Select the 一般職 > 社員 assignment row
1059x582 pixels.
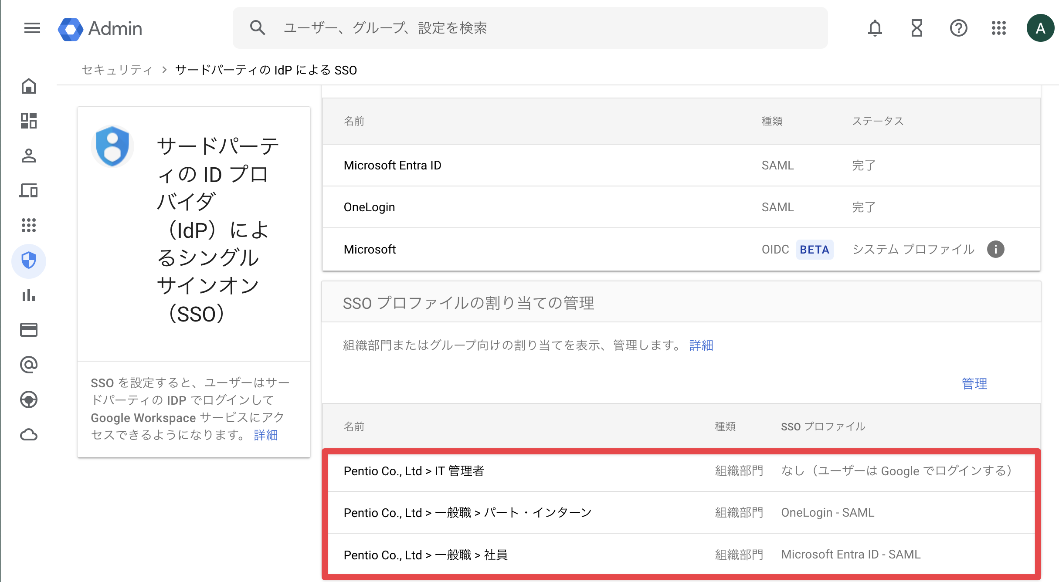[x=681, y=555]
